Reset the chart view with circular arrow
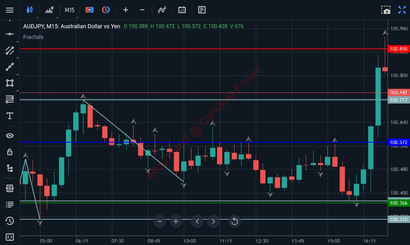410x245 pixels. point(235,221)
